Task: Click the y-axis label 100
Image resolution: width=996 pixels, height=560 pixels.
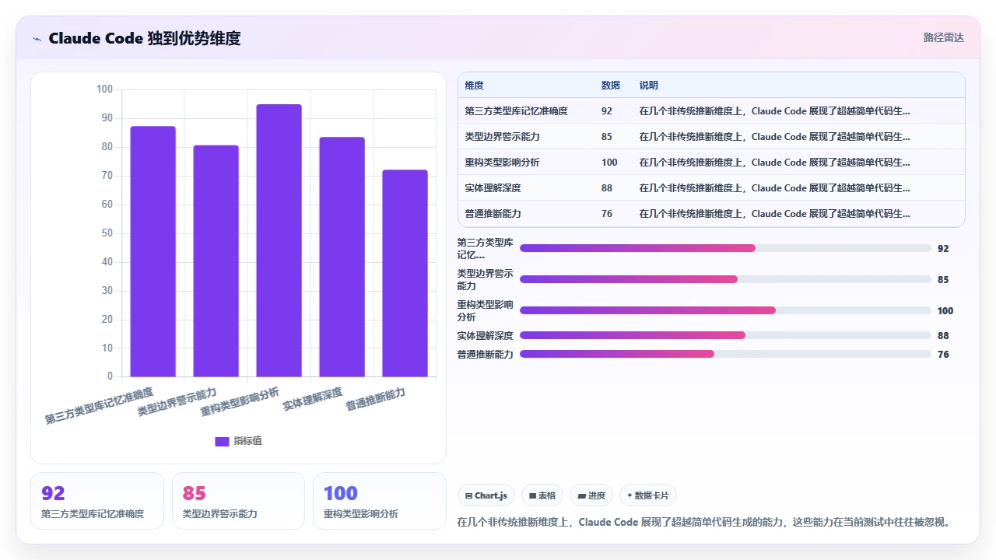Action: click(104, 89)
